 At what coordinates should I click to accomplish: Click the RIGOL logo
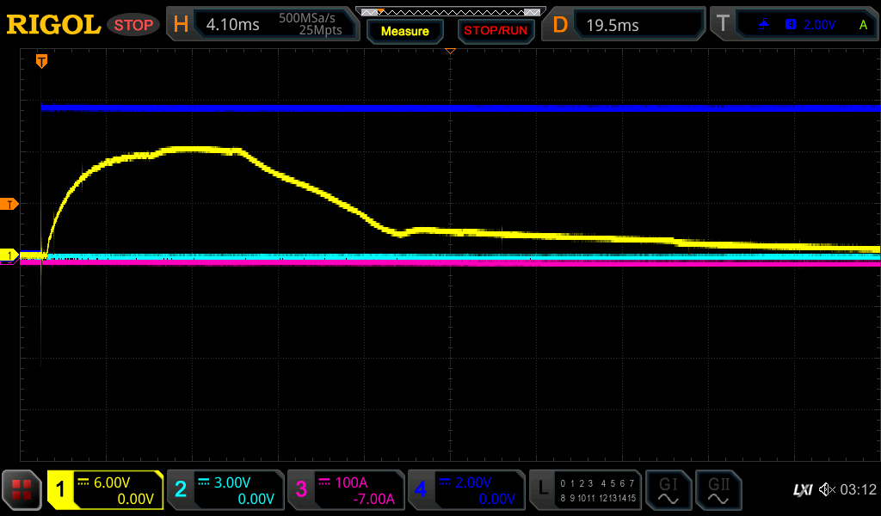(53, 25)
